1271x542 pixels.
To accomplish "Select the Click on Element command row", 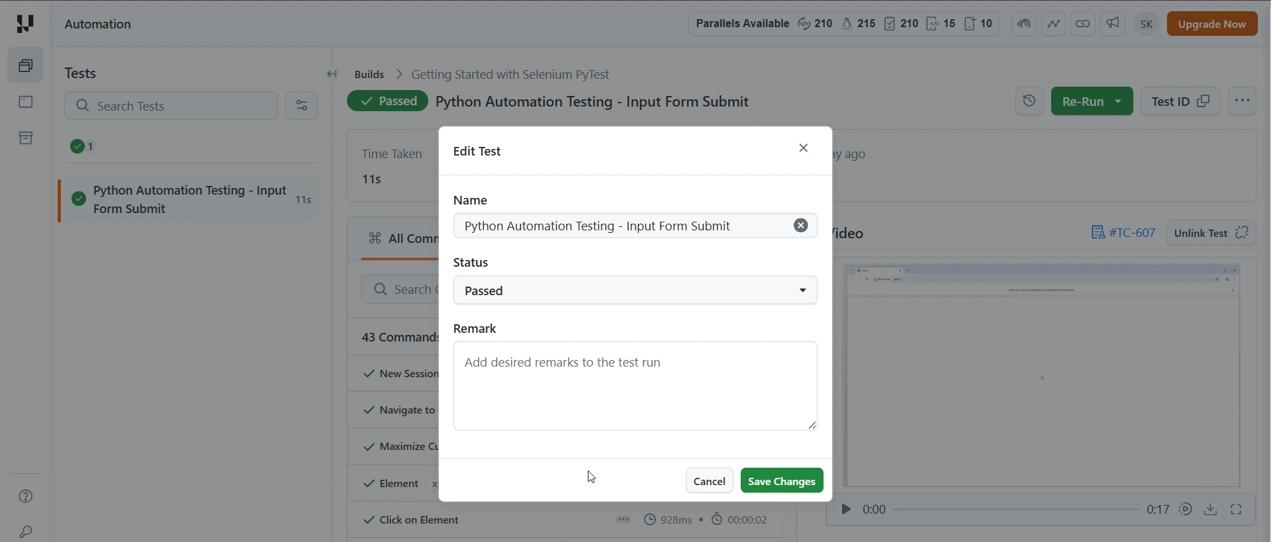I will [565, 520].
